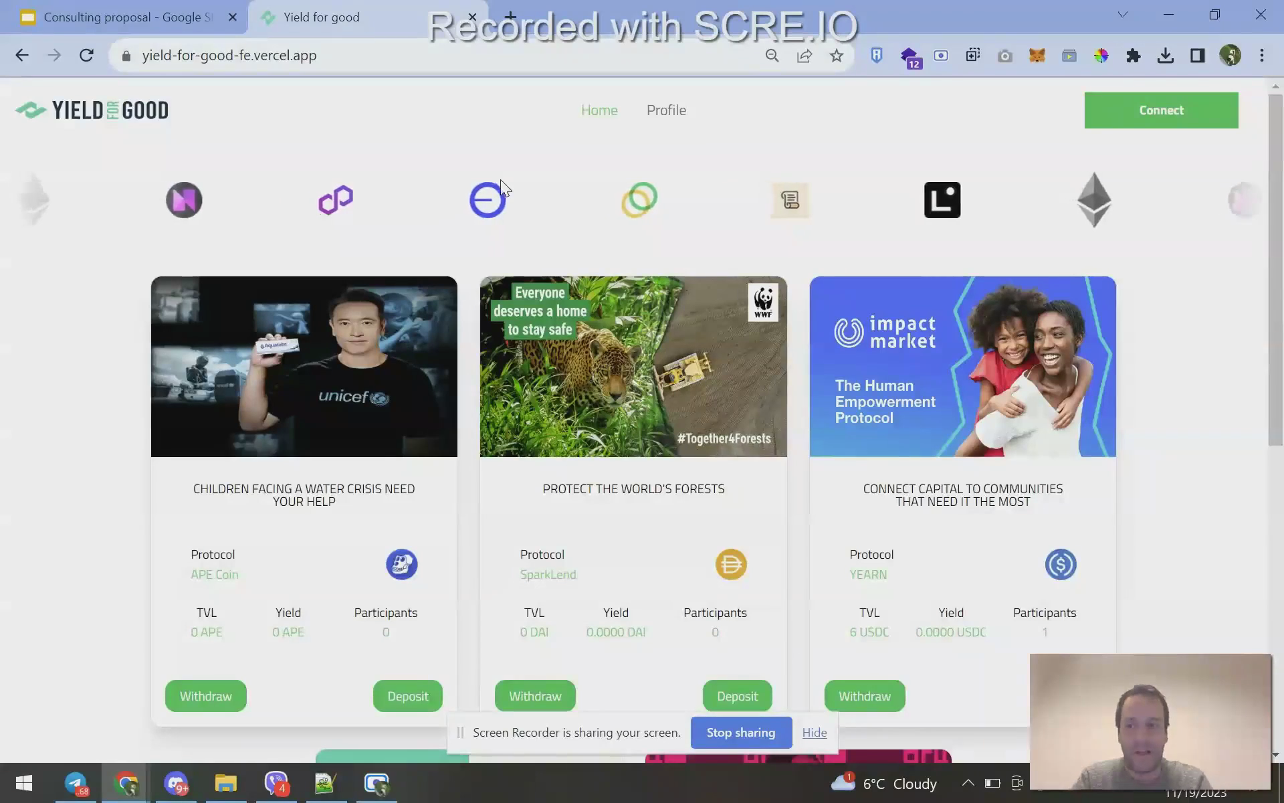Open the Brave shield extension icon
This screenshot has height=803, width=1284.
876,56
